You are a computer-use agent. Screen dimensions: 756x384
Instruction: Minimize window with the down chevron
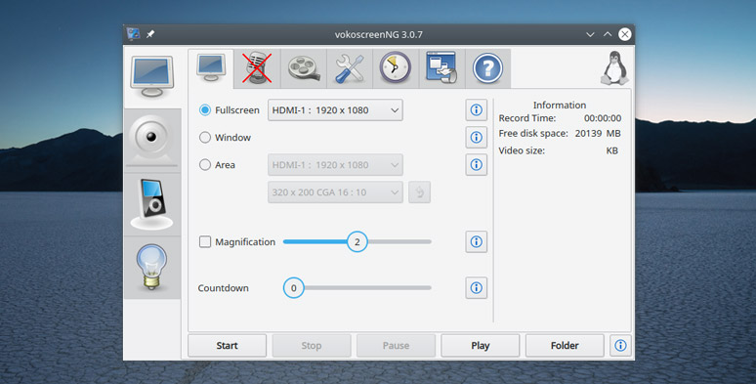point(590,34)
